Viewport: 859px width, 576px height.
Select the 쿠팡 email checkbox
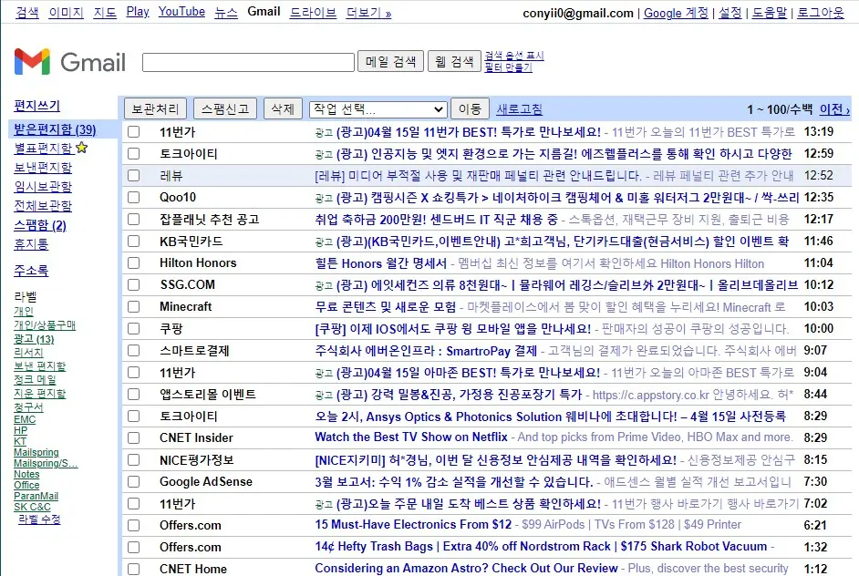point(134,329)
